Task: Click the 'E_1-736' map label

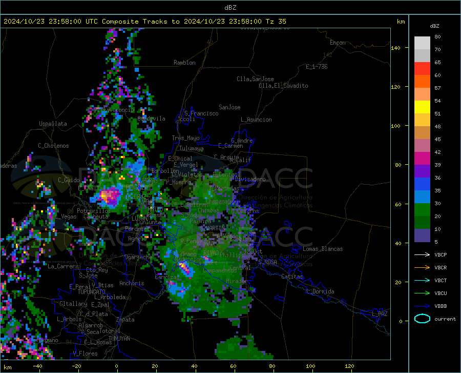Action: 317,67
